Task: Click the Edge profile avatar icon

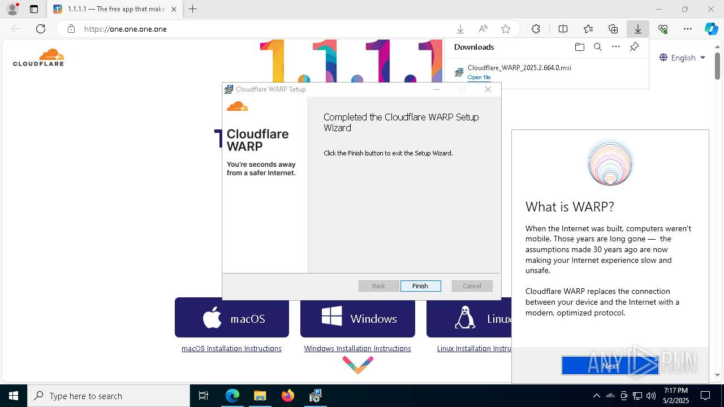Action: [x=12, y=9]
